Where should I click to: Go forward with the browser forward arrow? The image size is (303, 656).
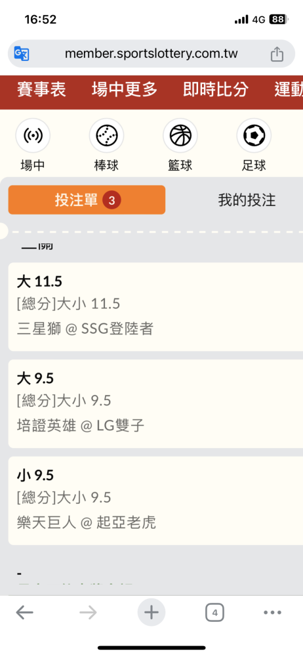click(x=88, y=613)
